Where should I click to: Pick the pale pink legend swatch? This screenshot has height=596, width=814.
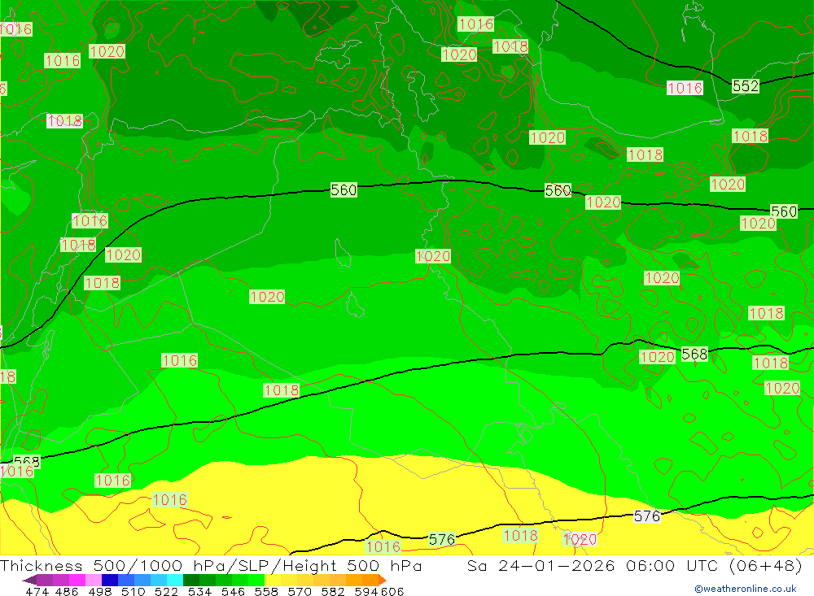pyautogui.click(x=94, y=580)
